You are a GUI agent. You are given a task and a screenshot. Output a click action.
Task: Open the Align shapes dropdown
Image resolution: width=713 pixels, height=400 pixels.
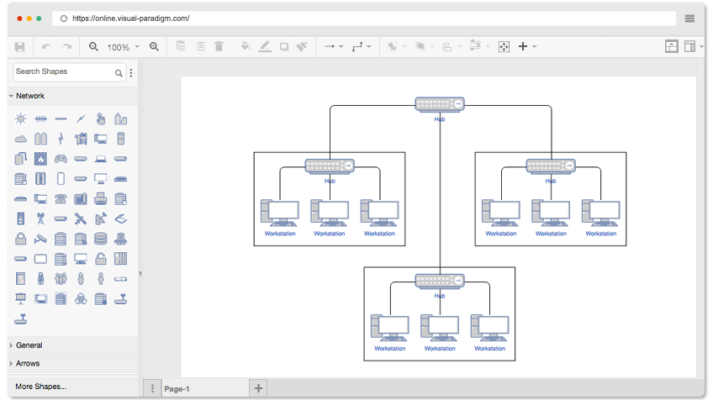(x=452, y=46)
